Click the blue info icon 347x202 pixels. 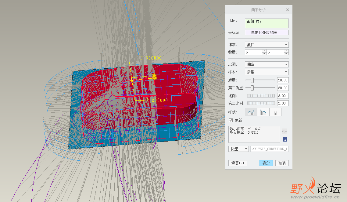285,139
